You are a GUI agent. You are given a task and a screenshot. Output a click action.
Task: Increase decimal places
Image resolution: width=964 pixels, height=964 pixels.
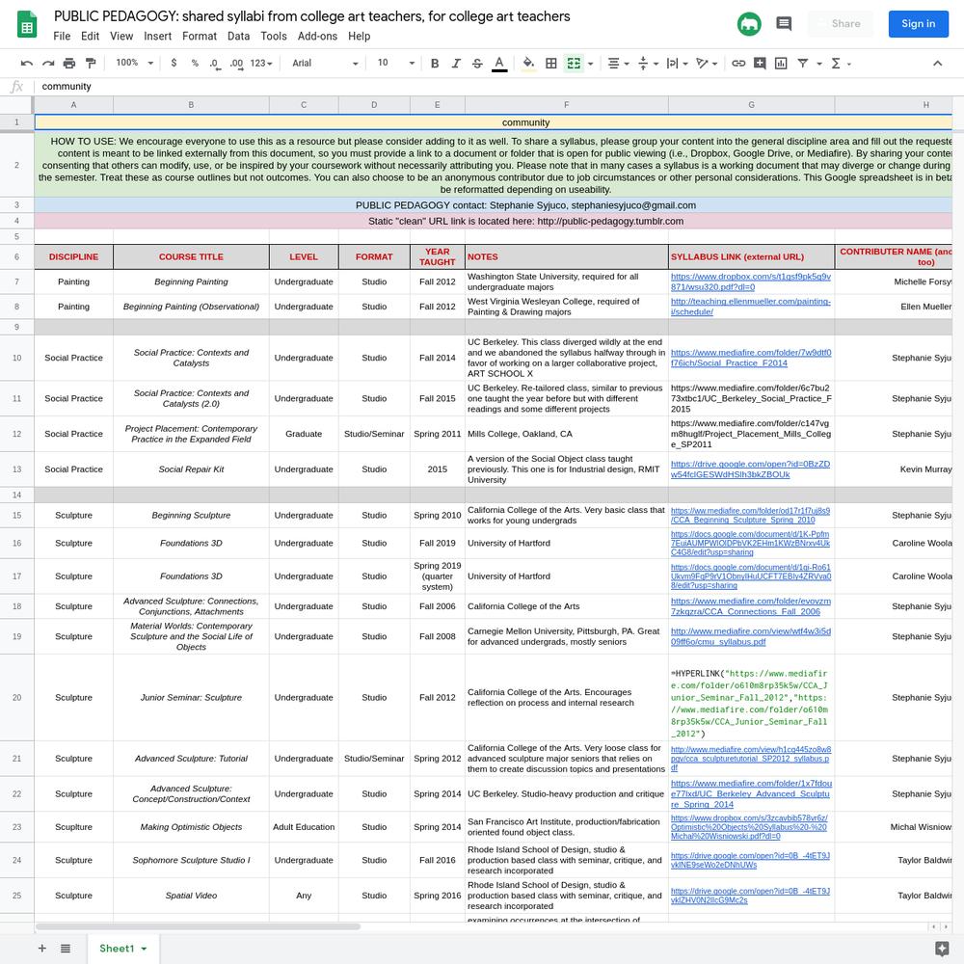(237, 64)
